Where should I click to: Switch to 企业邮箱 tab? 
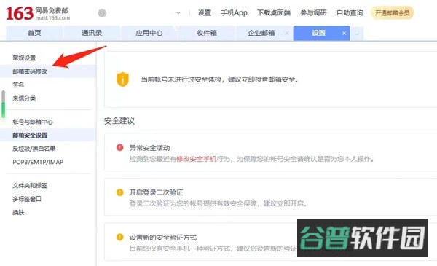tap(261, 33)
